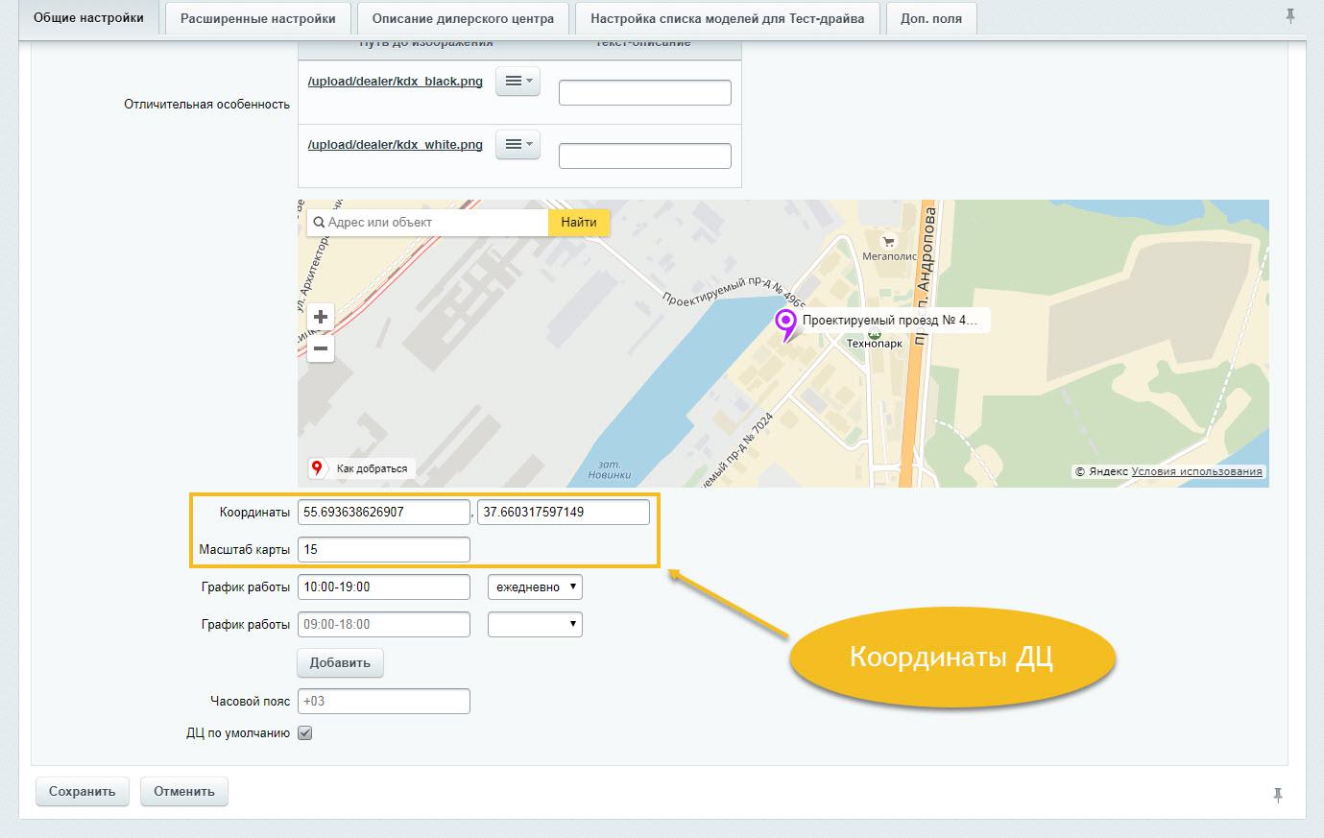The width and height of the screenshot is (1324, 838).
Task: Switch to Расширенные настройки tab
Action: tap(258, 18)
